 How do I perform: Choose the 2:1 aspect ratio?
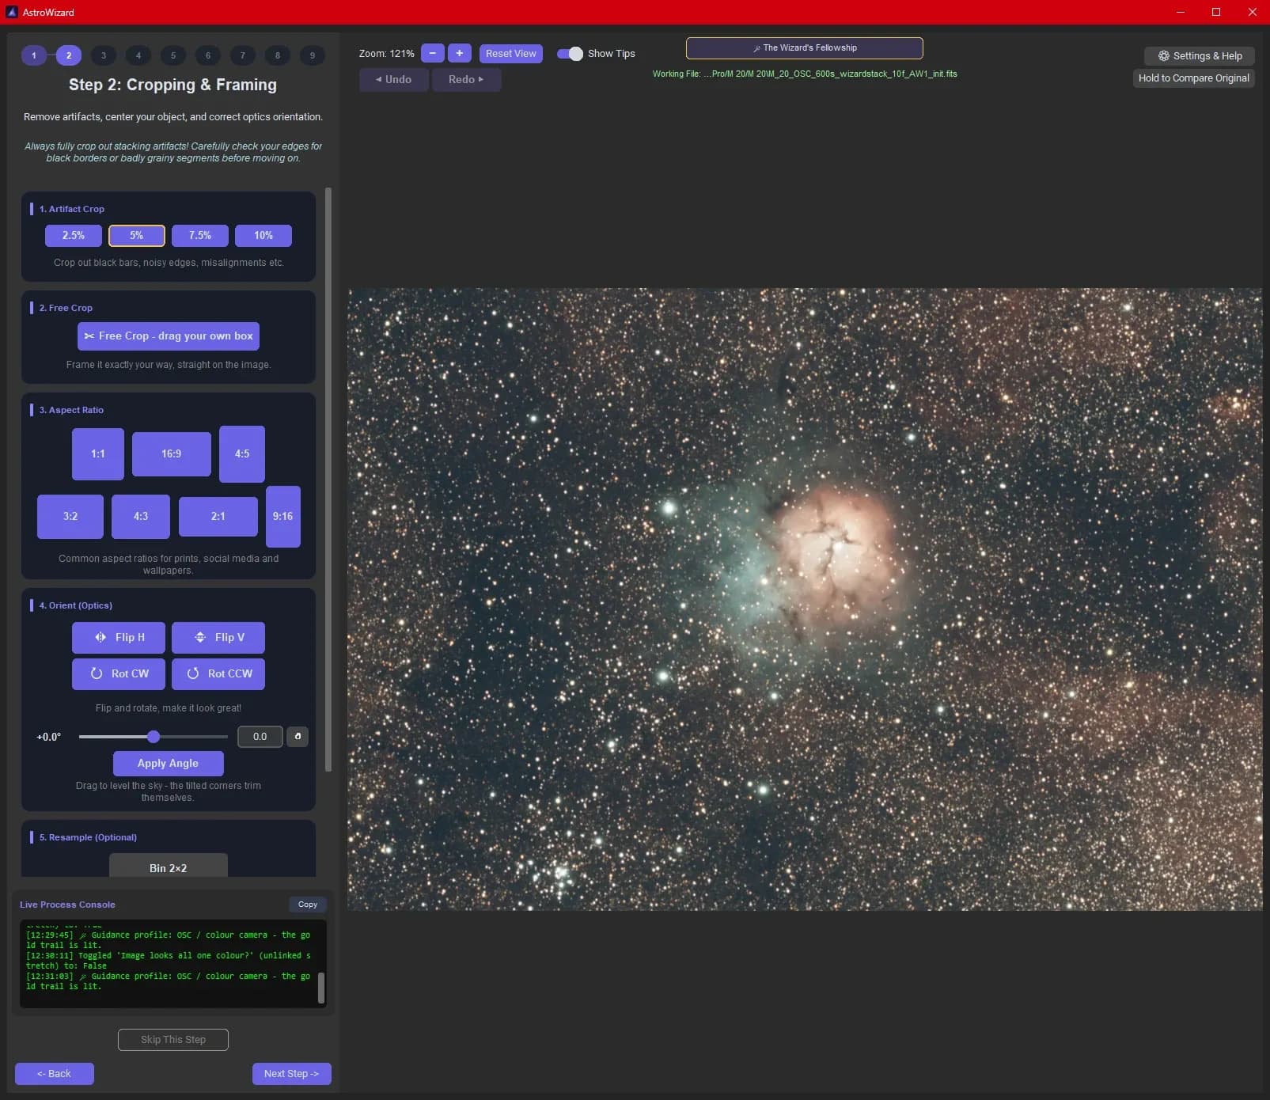point(218,517)
